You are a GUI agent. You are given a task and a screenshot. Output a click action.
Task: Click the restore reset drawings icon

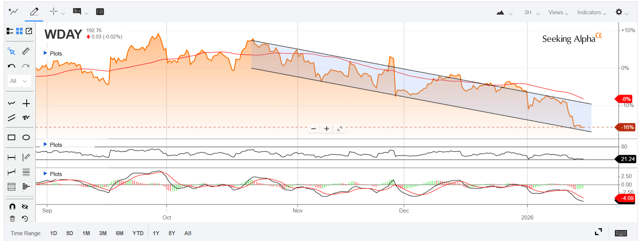click(x=25, y=219)
